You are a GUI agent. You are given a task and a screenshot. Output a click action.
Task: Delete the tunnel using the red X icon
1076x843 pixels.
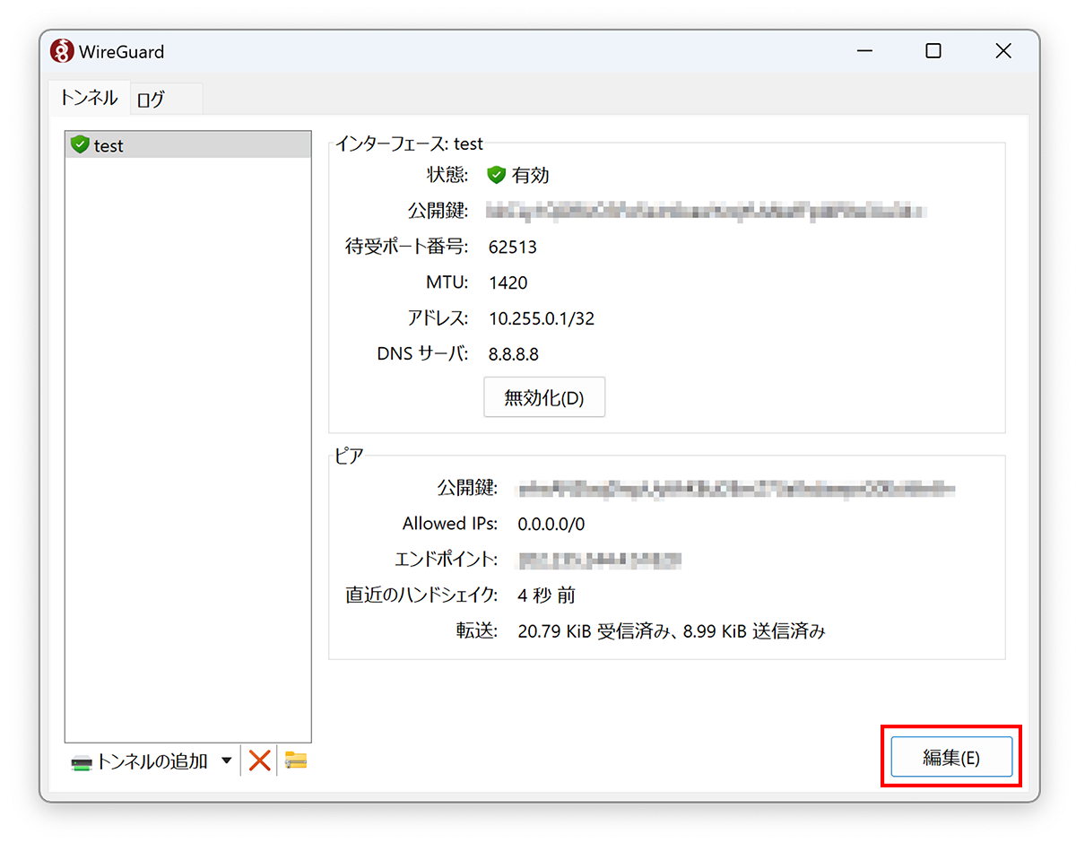pos(258,760)
